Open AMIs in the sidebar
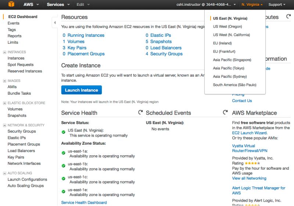Screen dimensions: 294x206 [x=12, y=87]
